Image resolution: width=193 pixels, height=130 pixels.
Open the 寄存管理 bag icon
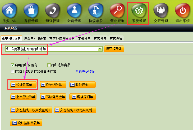click(x=31, y=11)
